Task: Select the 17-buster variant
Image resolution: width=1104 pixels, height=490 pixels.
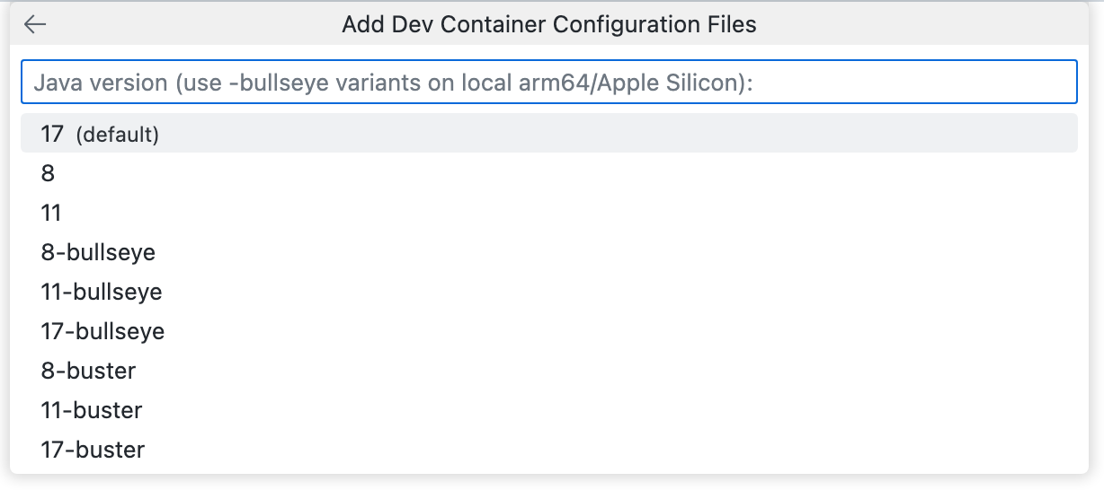Action: click(93, 450)
